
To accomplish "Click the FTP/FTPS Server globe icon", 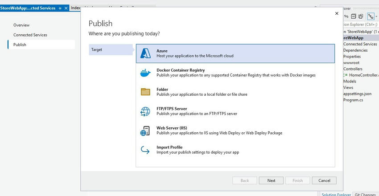I will 146,111.
